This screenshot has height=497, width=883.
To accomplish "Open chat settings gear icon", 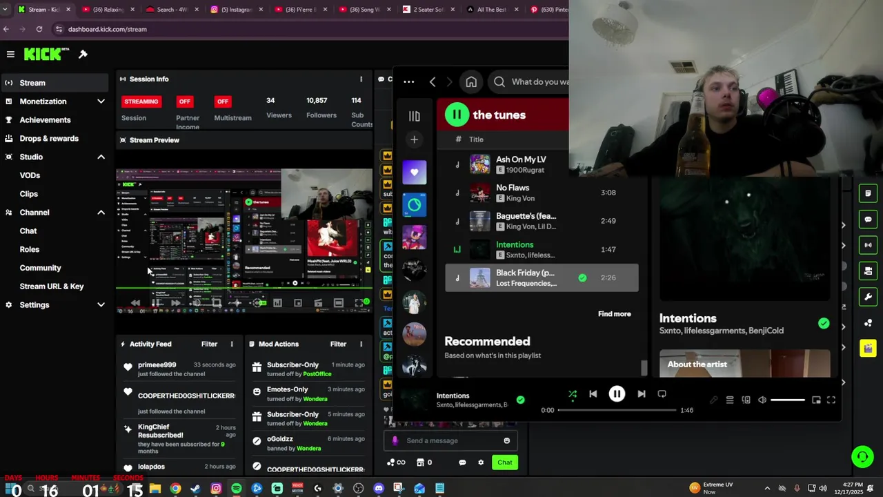I will pyautogui.click(x=481, y=462).
